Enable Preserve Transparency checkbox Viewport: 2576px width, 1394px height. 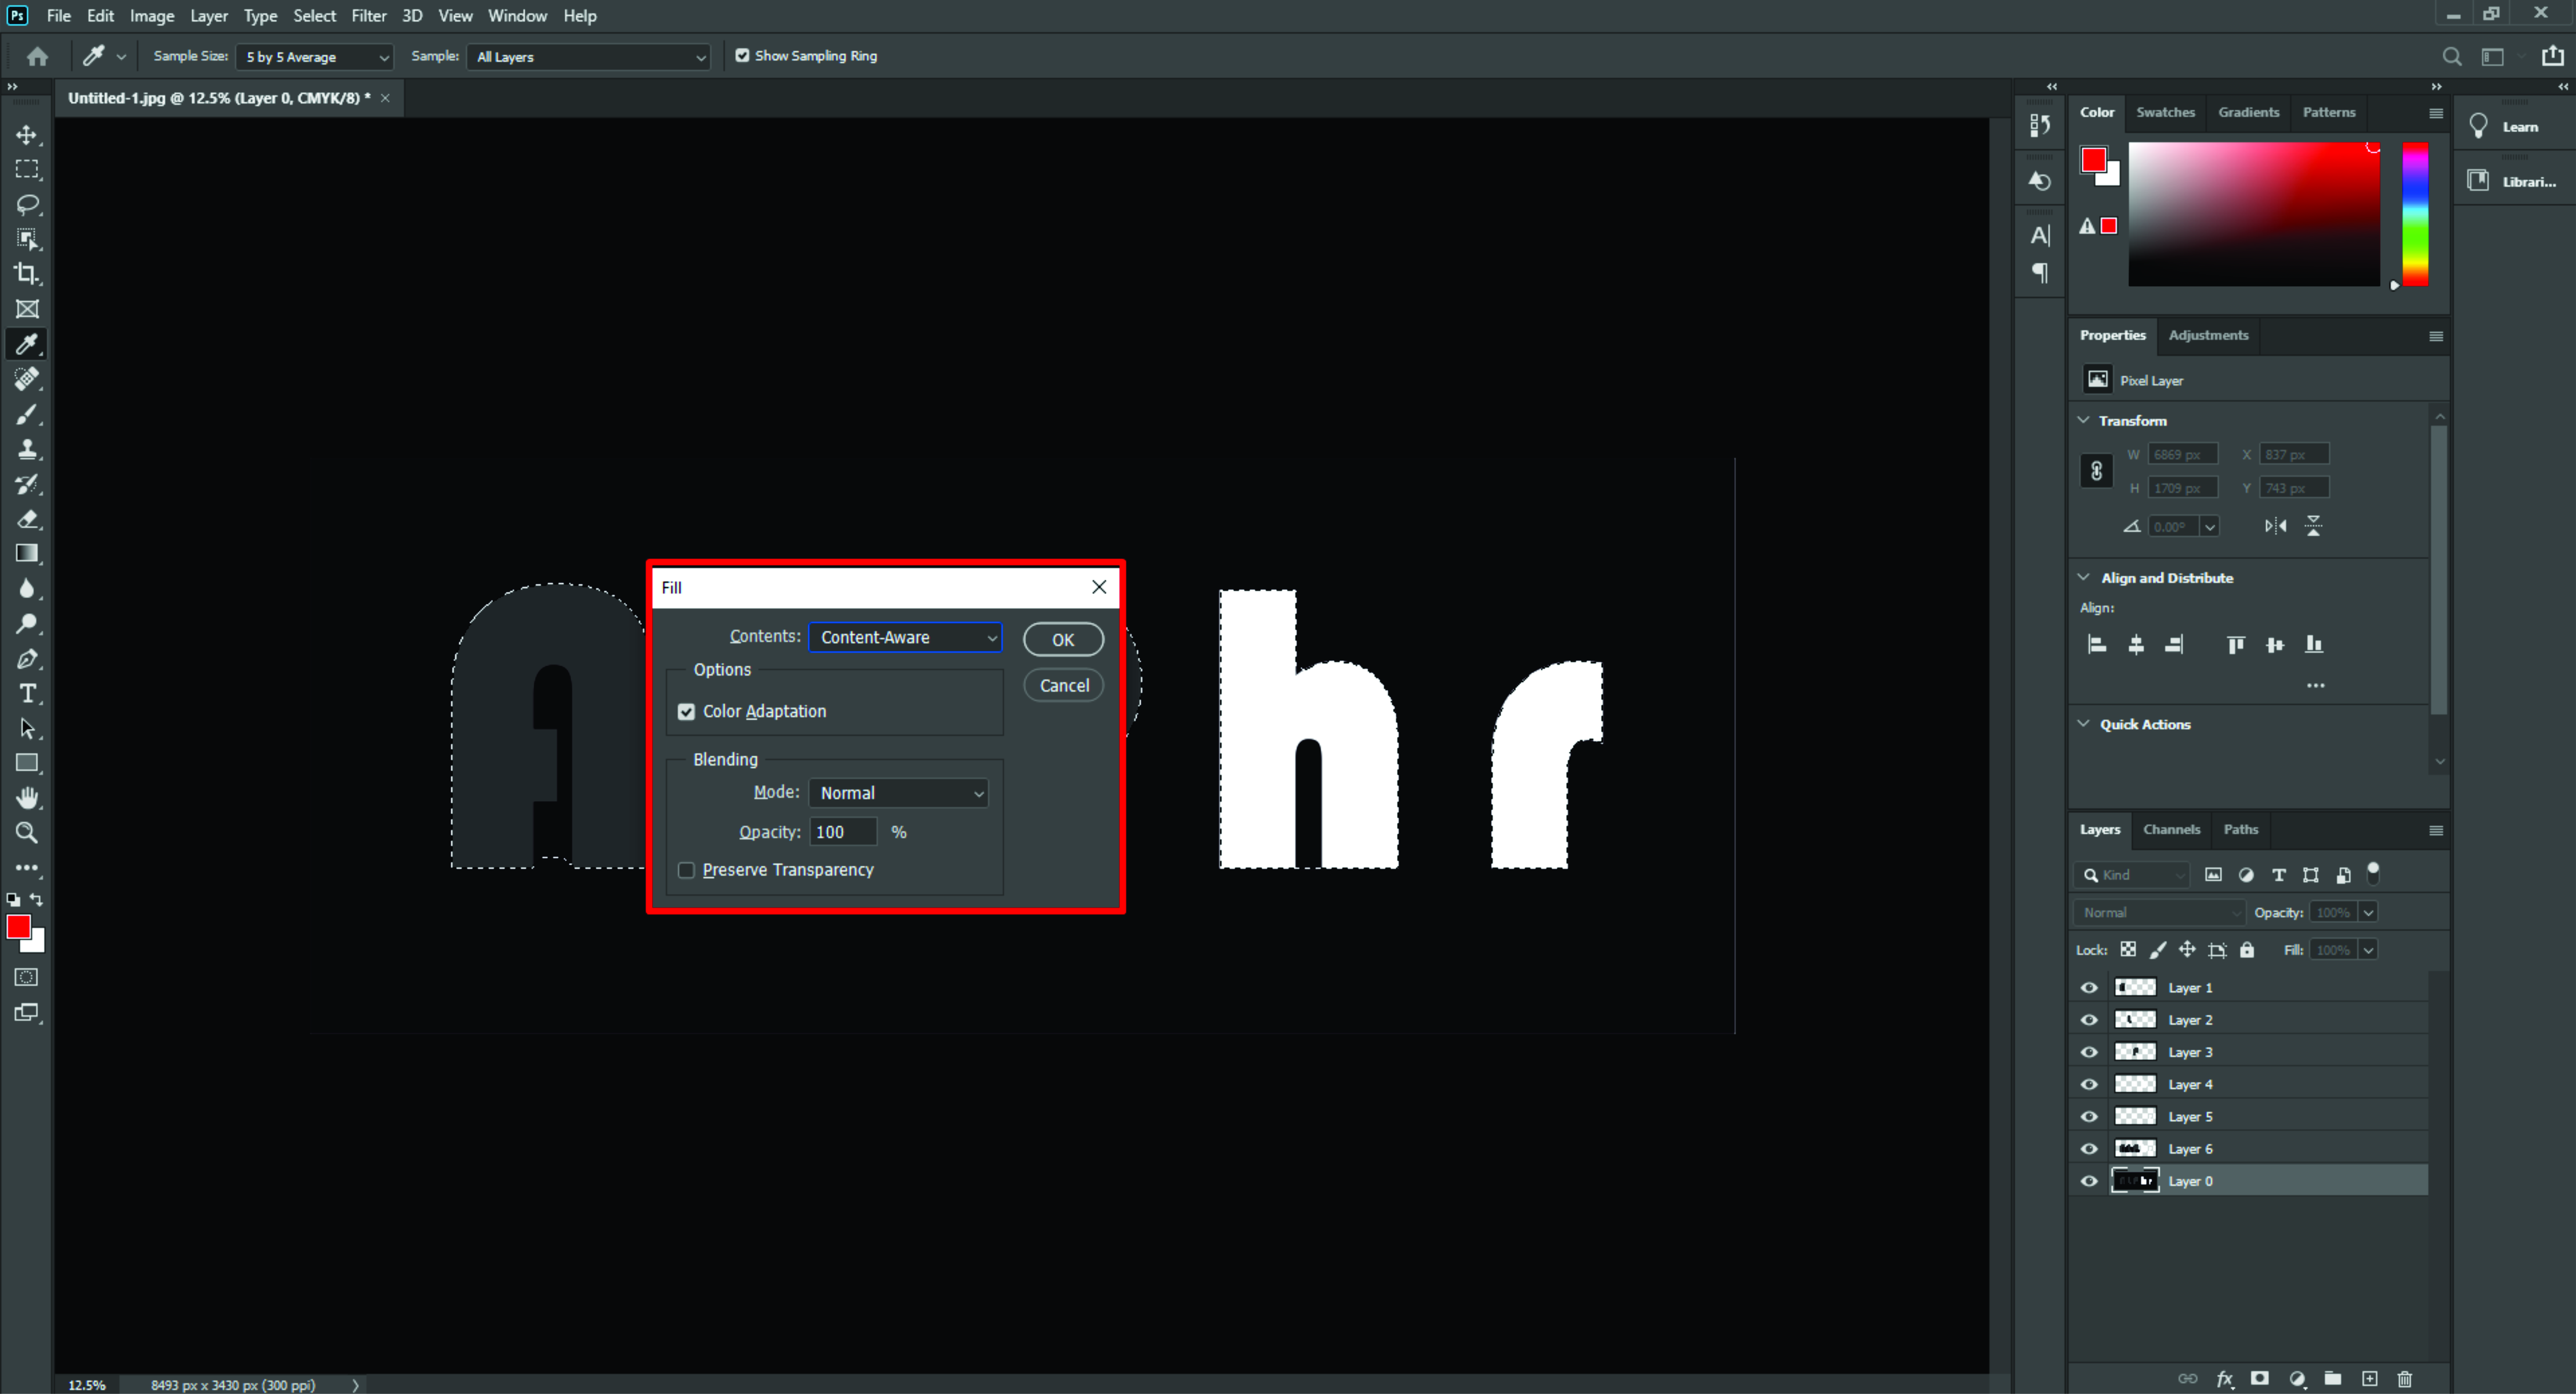tap(686, 870)
